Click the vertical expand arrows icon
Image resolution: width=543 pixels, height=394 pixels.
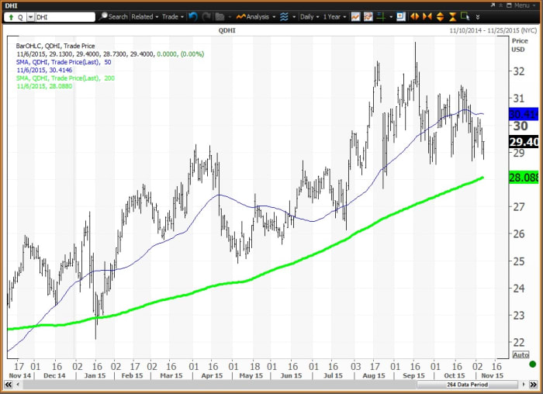pyautogui.click(x=440, y=16)
